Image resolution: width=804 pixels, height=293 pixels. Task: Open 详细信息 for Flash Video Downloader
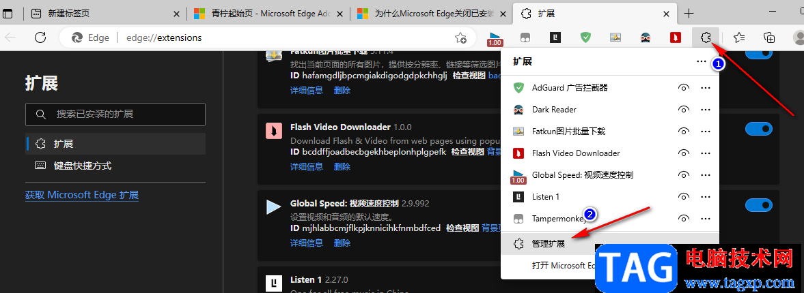(307, 166)
